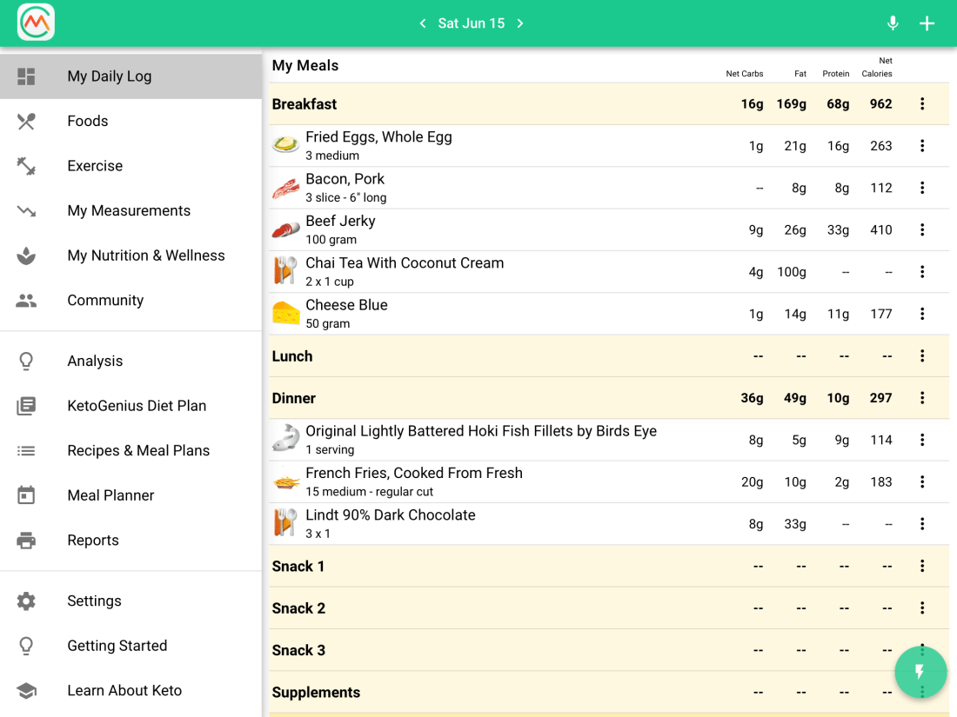
Task: Go to previous day with left chevron
Action: point(423,23)
